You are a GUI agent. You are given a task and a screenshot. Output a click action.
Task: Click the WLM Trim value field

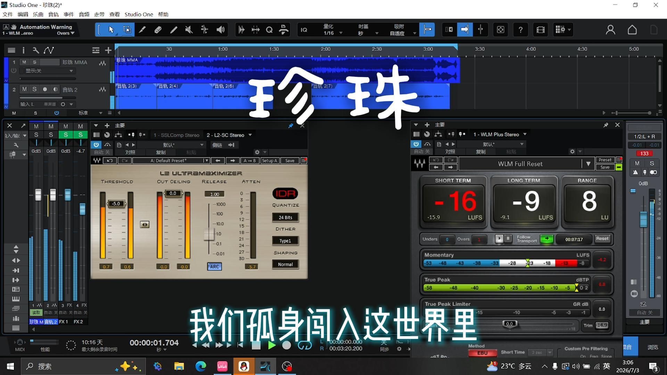coord(602,325)
